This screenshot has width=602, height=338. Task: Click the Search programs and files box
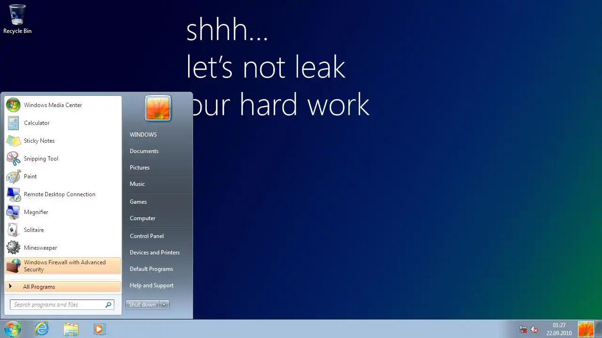point(62,305)
